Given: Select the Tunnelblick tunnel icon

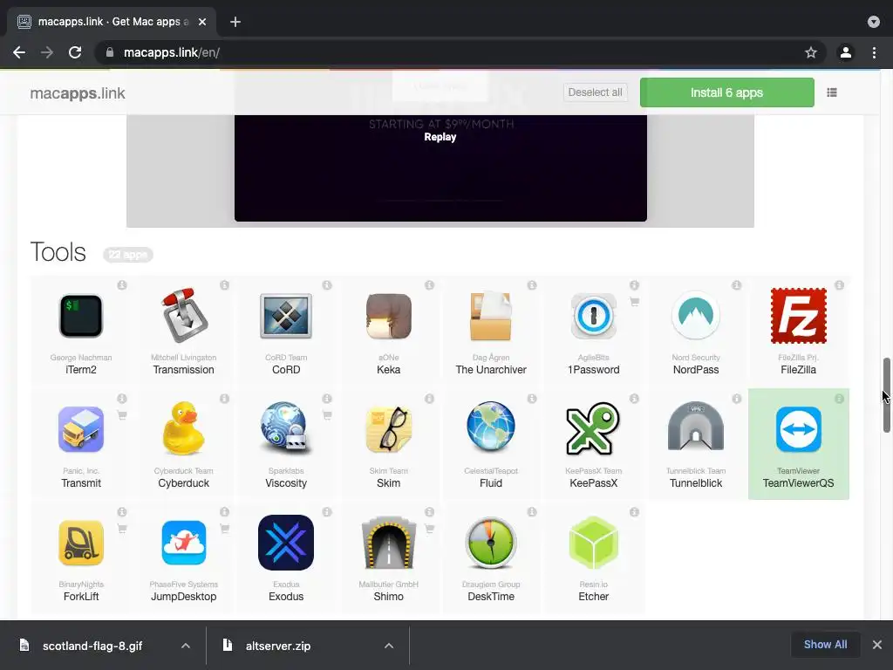Looking at the screenshot, I should 696,427.
